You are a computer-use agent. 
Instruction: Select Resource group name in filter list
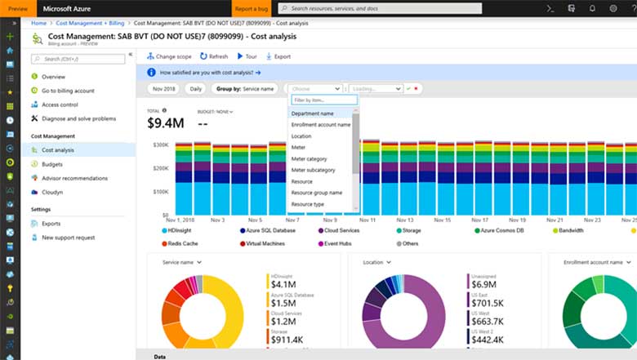click(x=320, y=193)
